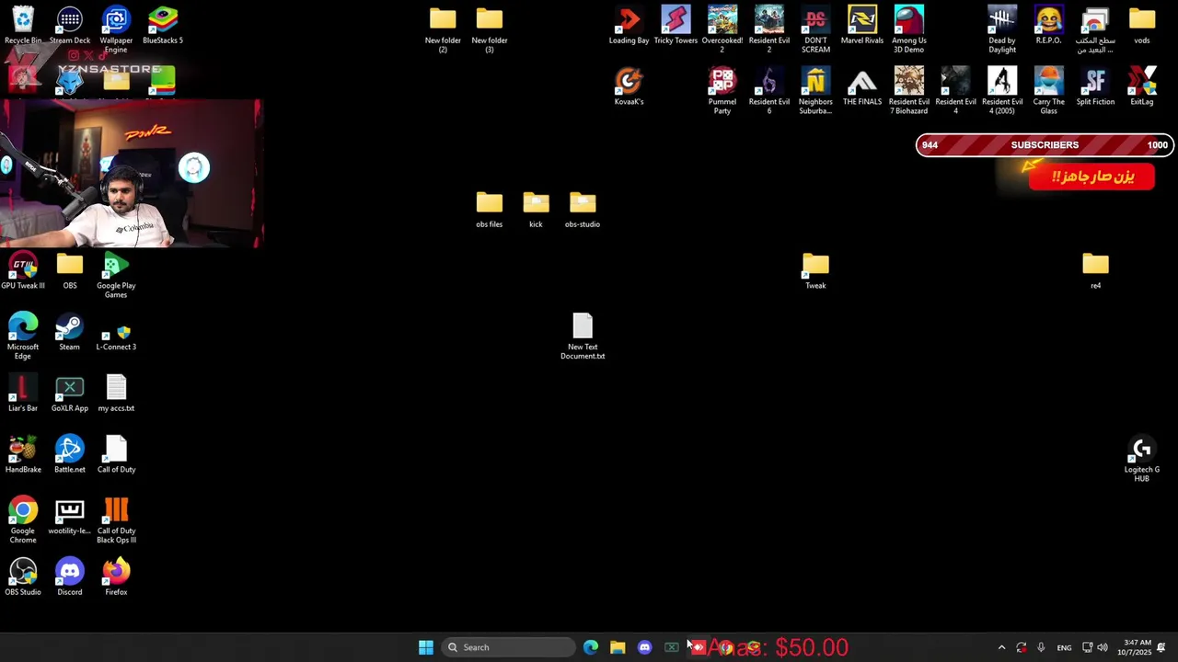Open GoXLR App desktop shortcut
1178x662 pixels.
[70, 394]
